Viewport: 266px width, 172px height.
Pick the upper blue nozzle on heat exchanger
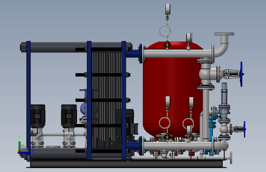pos(133,54)
